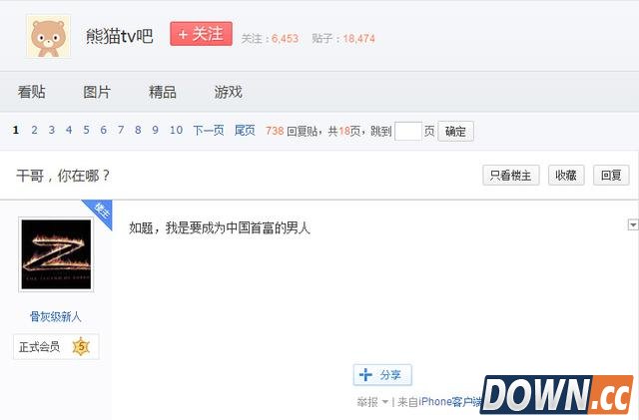Screen dimensions: 639x420
Task: Go to page 7 of replies
Action: 121,130
